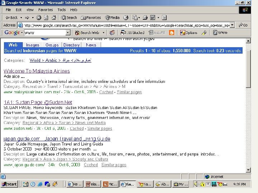Switch to the News tab
Image resolution: width=258 pixels, height=193 pixels.
point(91,45)
